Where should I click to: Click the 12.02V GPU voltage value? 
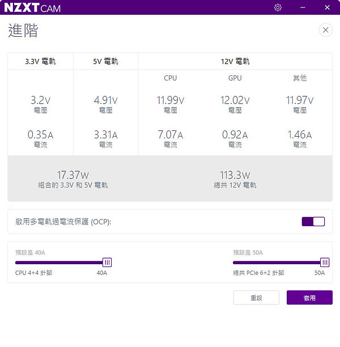pos(235,100)
